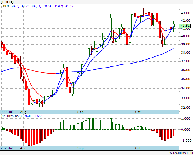
Task: Click the 40.00 price axis label
Action: 185,36
